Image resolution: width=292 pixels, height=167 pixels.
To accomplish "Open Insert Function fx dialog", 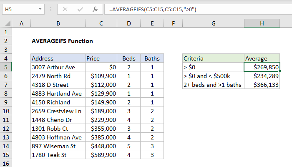I will pos(95,9).
